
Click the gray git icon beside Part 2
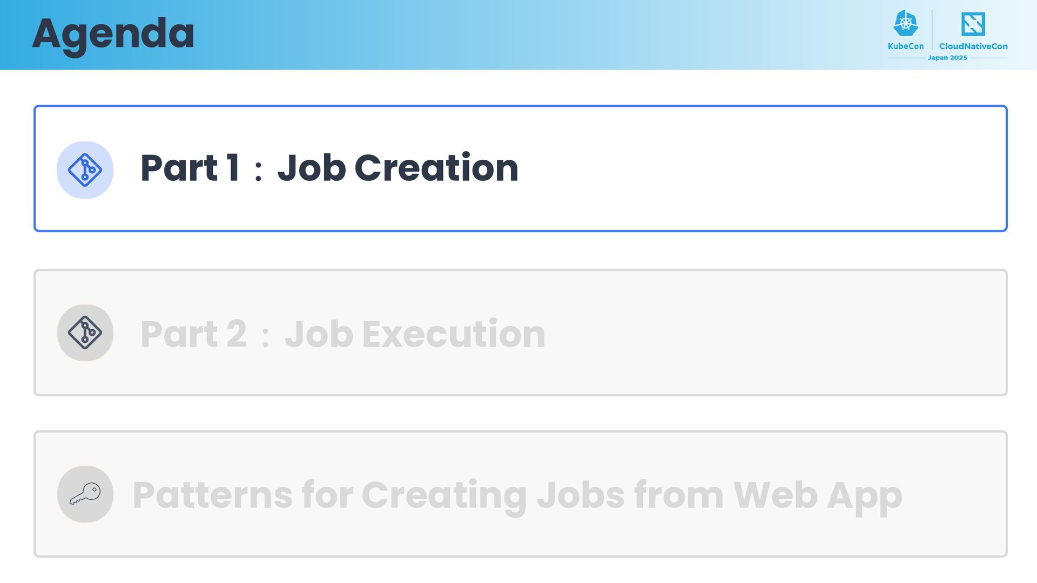(x=85, y=333)
